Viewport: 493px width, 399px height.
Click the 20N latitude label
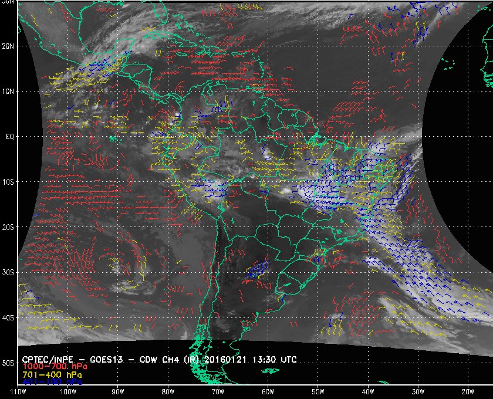tap(8, 46)
